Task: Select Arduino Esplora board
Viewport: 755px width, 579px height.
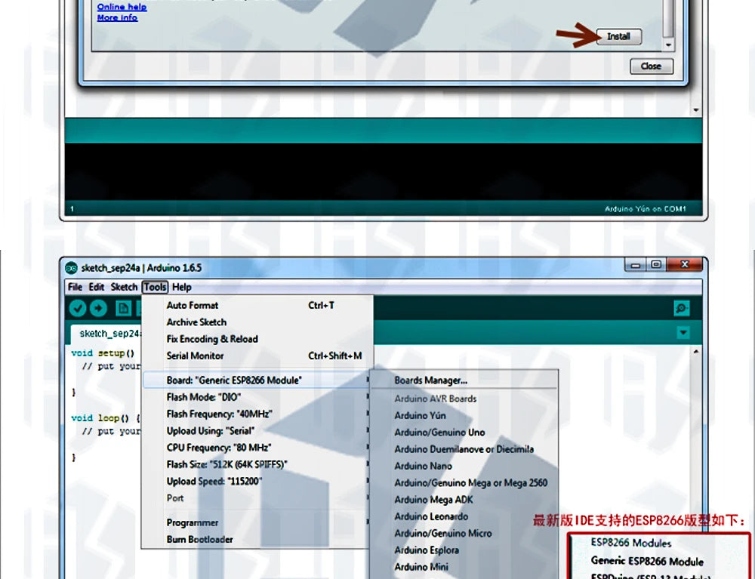Action: click(x=464, y=550)
